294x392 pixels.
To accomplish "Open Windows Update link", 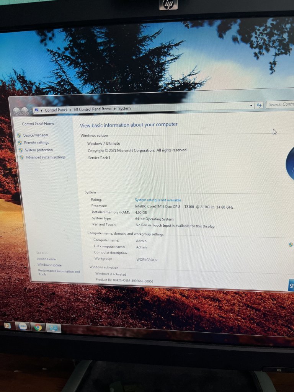I will click(49, 265).
